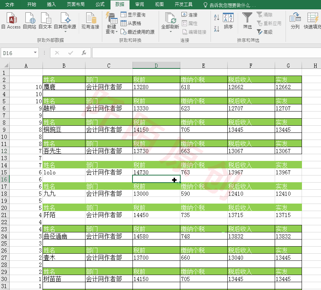Screen dimensions: 321x290
Task: Click the Name Box showing D16
Action: (x=17, y=53)
